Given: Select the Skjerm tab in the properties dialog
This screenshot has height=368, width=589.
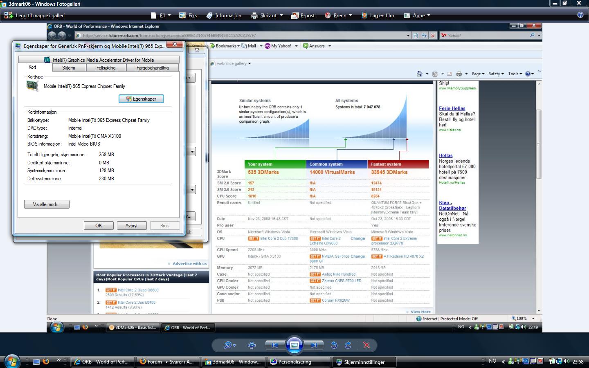Looking at the screenshot, I should [x=69, y=68].
